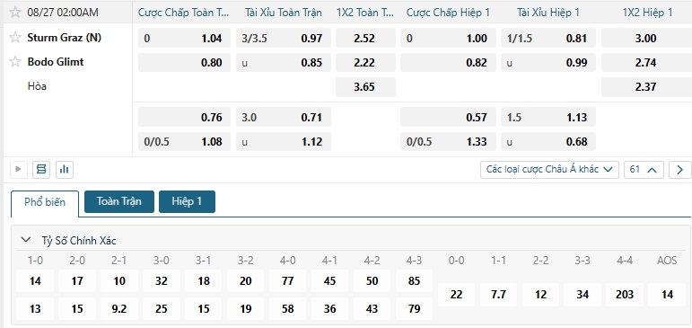Pick the over 3/3.5 odds 0.97
This screenshot has width=692, height=328.
tap(284, 38)
